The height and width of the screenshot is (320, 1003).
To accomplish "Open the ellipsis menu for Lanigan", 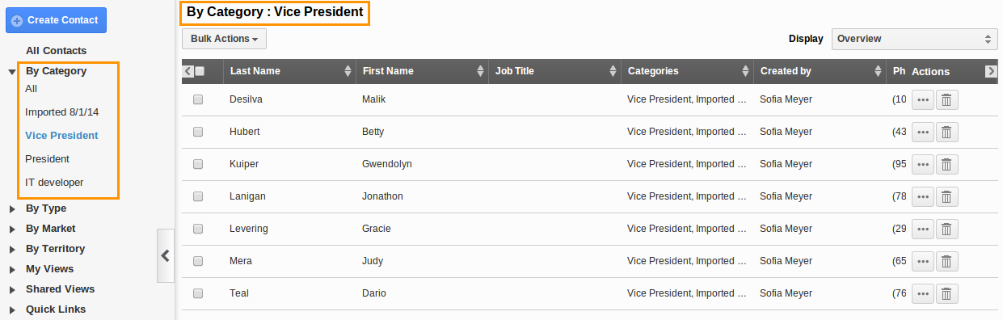I will coord(923,196).
